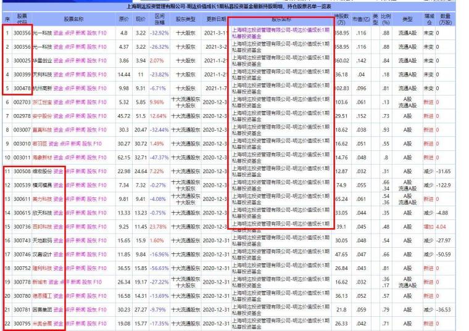
Task: Click stock name 浙江世宝
Action: [42, 102]
